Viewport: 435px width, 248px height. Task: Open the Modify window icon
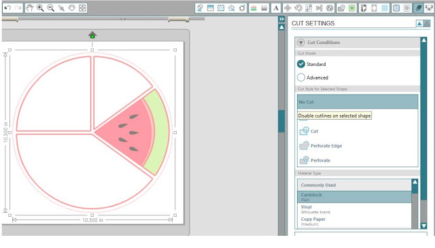click(341, 8)
